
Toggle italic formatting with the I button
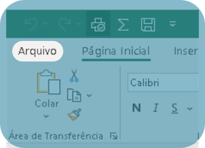click(x=156, y=108)
